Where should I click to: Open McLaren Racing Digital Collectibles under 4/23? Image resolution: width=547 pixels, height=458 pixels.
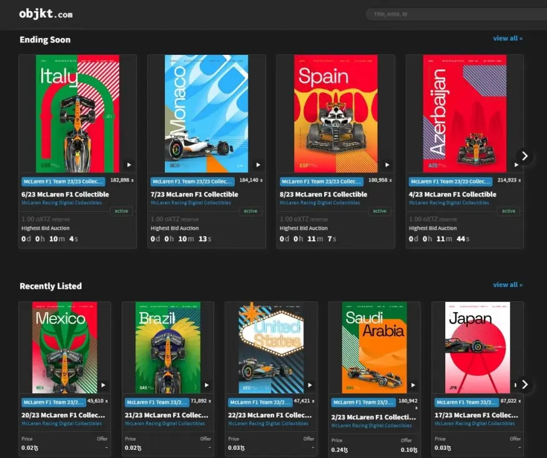(449, 203)
